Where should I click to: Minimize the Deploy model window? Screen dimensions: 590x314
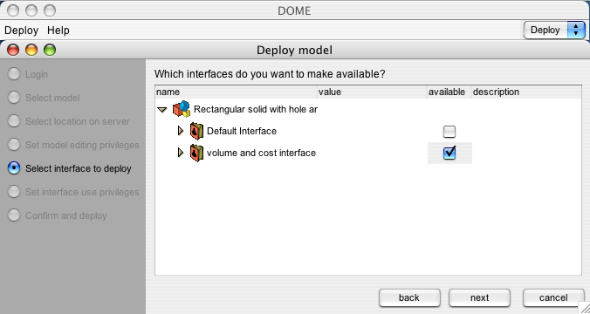pyautogui.click(x=31, y=50)
